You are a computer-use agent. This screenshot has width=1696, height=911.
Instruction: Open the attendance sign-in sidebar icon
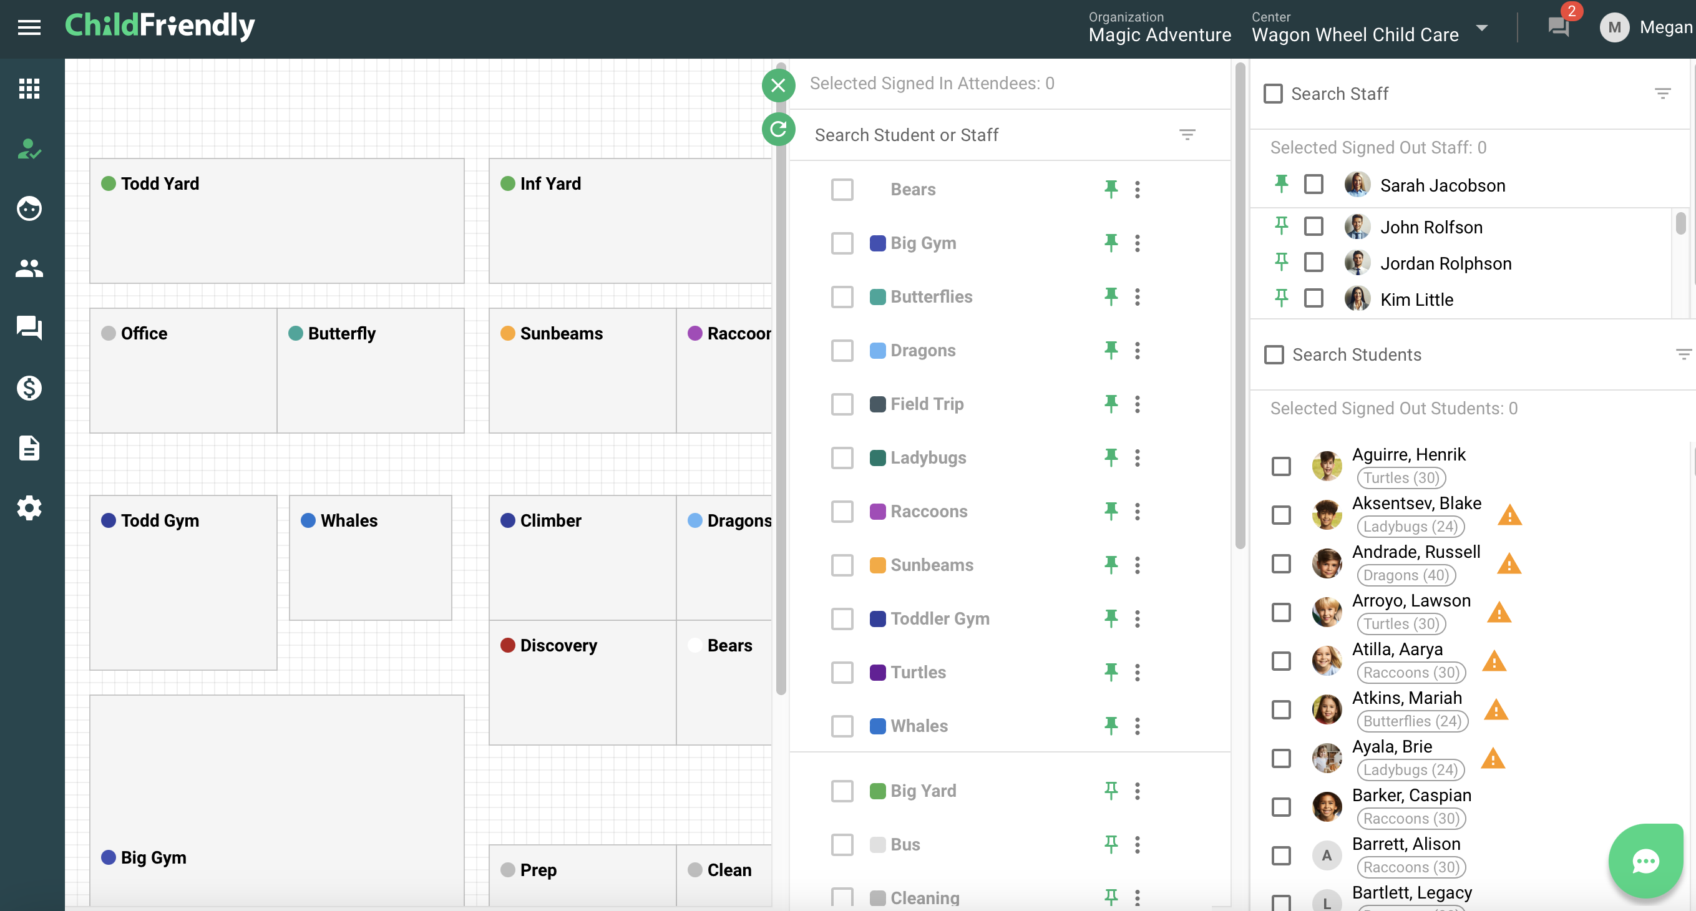[x=29, y=149]
